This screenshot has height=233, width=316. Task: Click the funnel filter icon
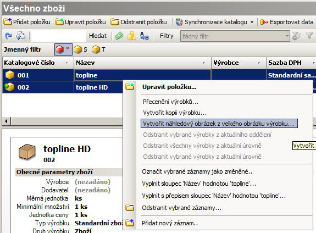click(309, 36)
